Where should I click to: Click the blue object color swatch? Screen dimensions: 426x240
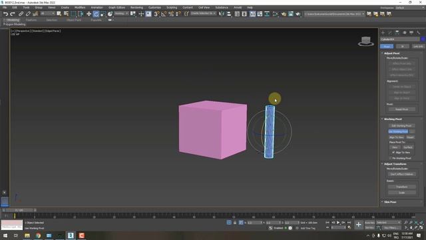pyautogui.click(x=423, y=39)
